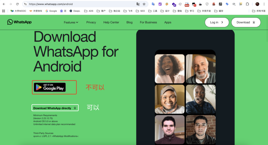268x145 pixels.
Task: Expand the Features dropdown menu
Action: click(x=71, y=22)
